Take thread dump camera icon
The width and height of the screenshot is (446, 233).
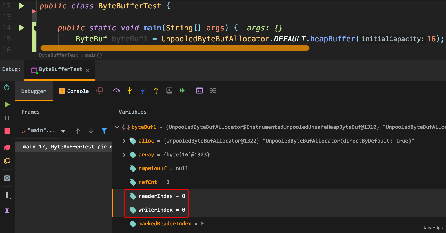[x=7, y=178]
